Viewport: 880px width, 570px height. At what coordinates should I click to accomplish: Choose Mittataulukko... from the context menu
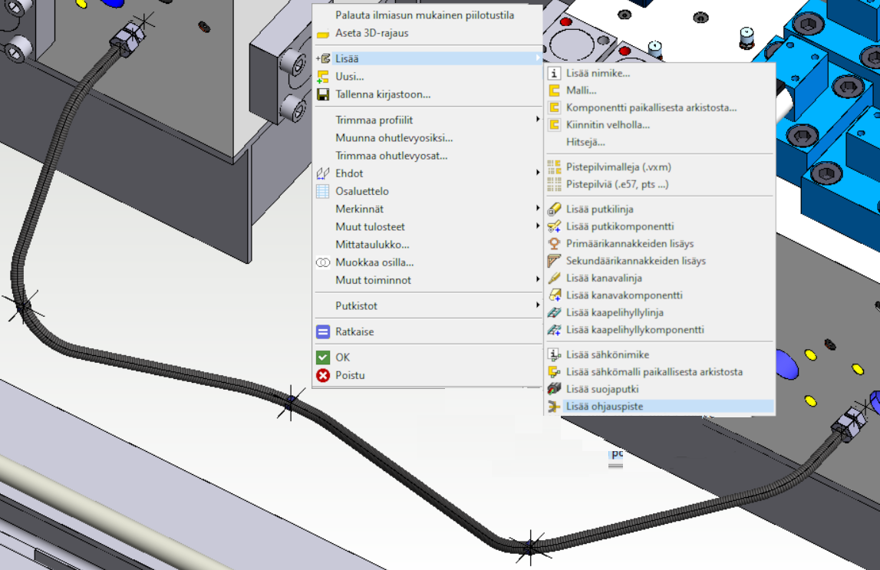coord(372,245)
